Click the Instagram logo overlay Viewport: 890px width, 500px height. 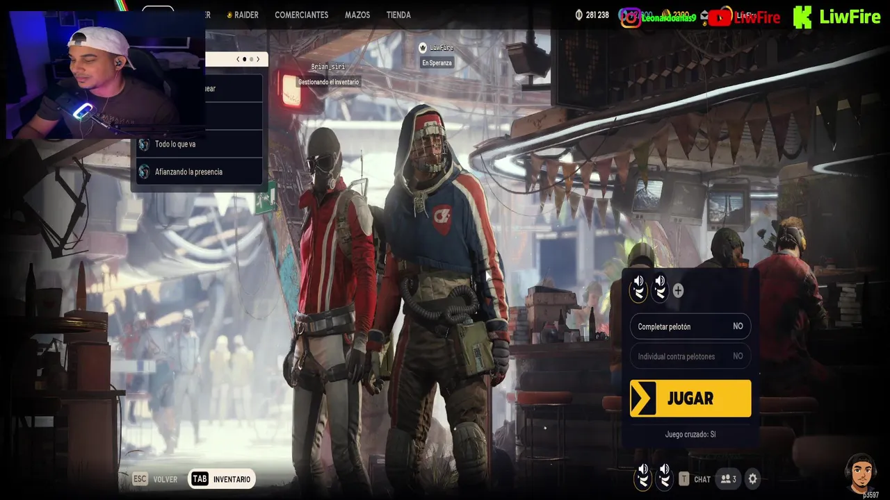click(x=631, y=17)
